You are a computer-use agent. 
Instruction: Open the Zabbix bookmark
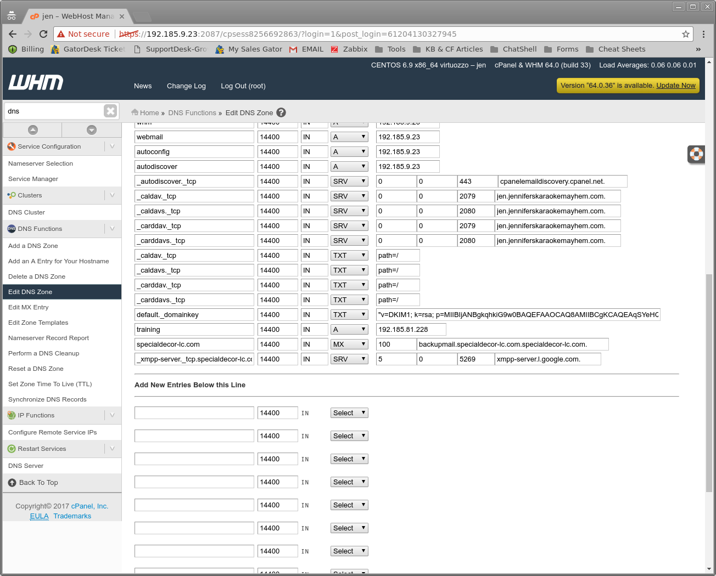tap(349, 49)
